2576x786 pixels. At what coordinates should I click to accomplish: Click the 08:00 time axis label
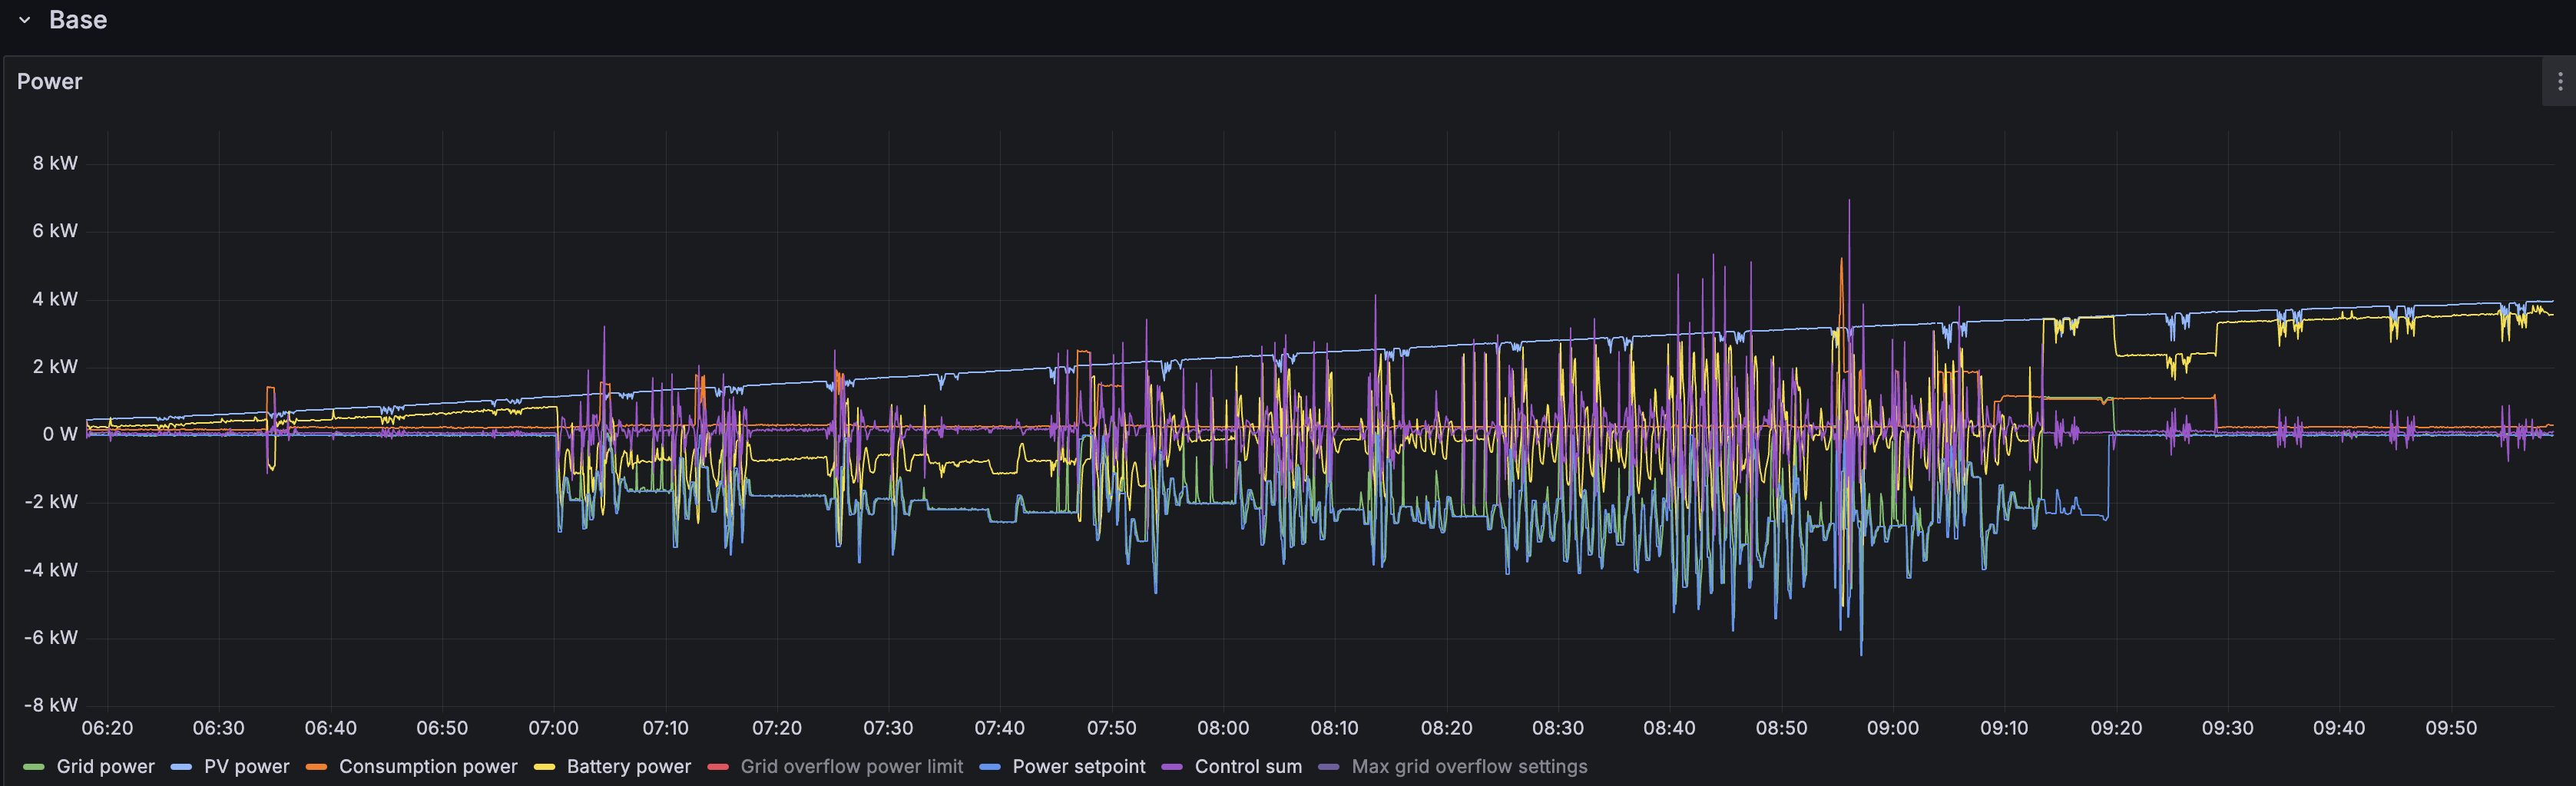[x=1223, y=729]
